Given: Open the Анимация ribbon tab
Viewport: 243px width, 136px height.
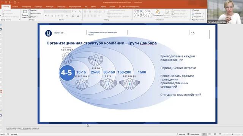Looking at the screenshot, I should click(49, 7).
